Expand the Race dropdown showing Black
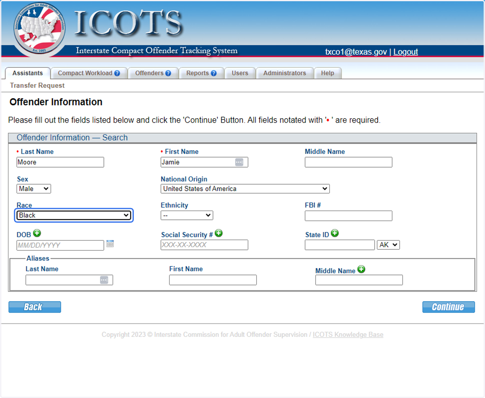This screenshot has width=485, height=398. coord(74,215)
